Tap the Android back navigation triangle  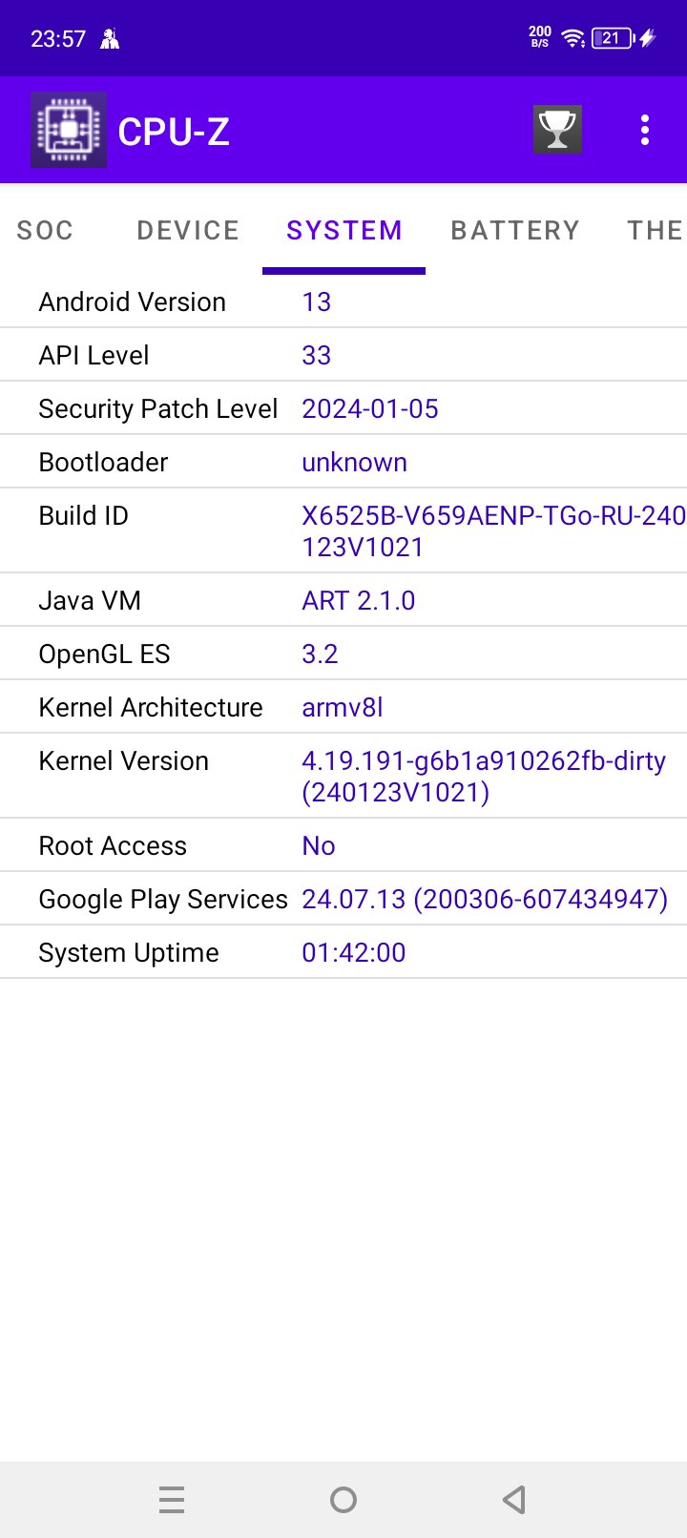coord(514,1499)
